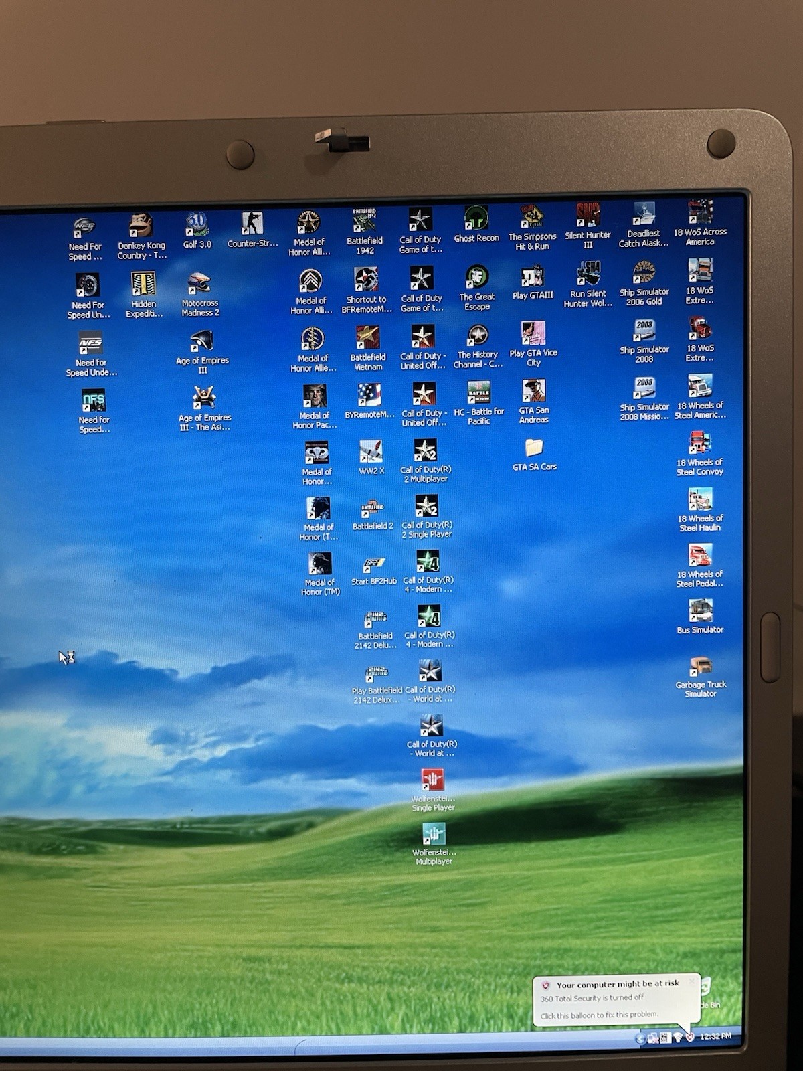Select Battlefield 2142 Delu icon

point(375,630)
